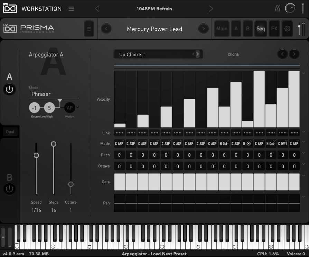Open the Prisma preset menu icon
The image size is (309, 257).
pyautogui.click(x=89, y=29)
